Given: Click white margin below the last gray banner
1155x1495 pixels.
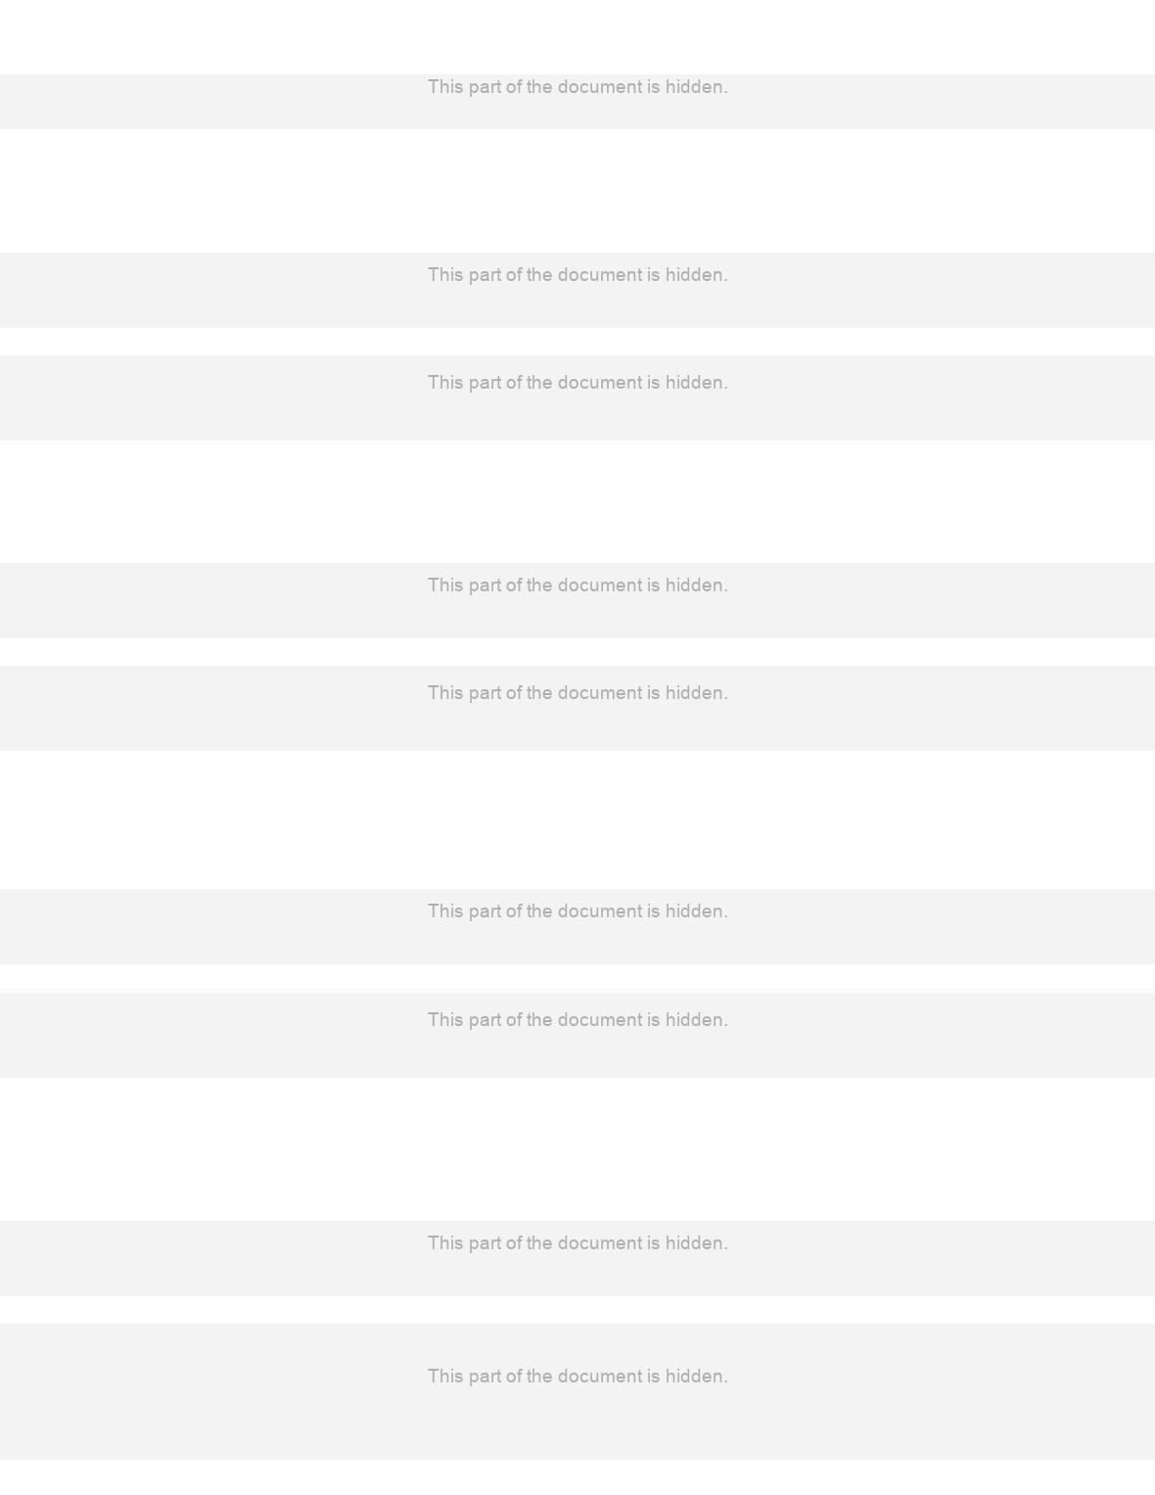Looking at the screenshot, I should coord(577,1477).
